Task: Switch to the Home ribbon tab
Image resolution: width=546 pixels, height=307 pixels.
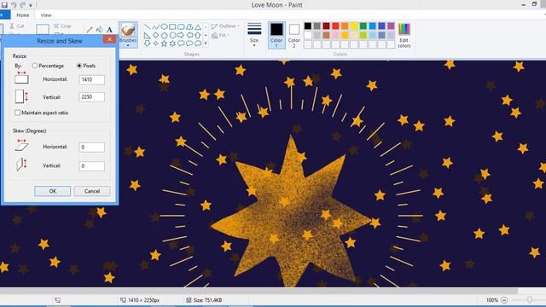Action: tap(23, 15)
